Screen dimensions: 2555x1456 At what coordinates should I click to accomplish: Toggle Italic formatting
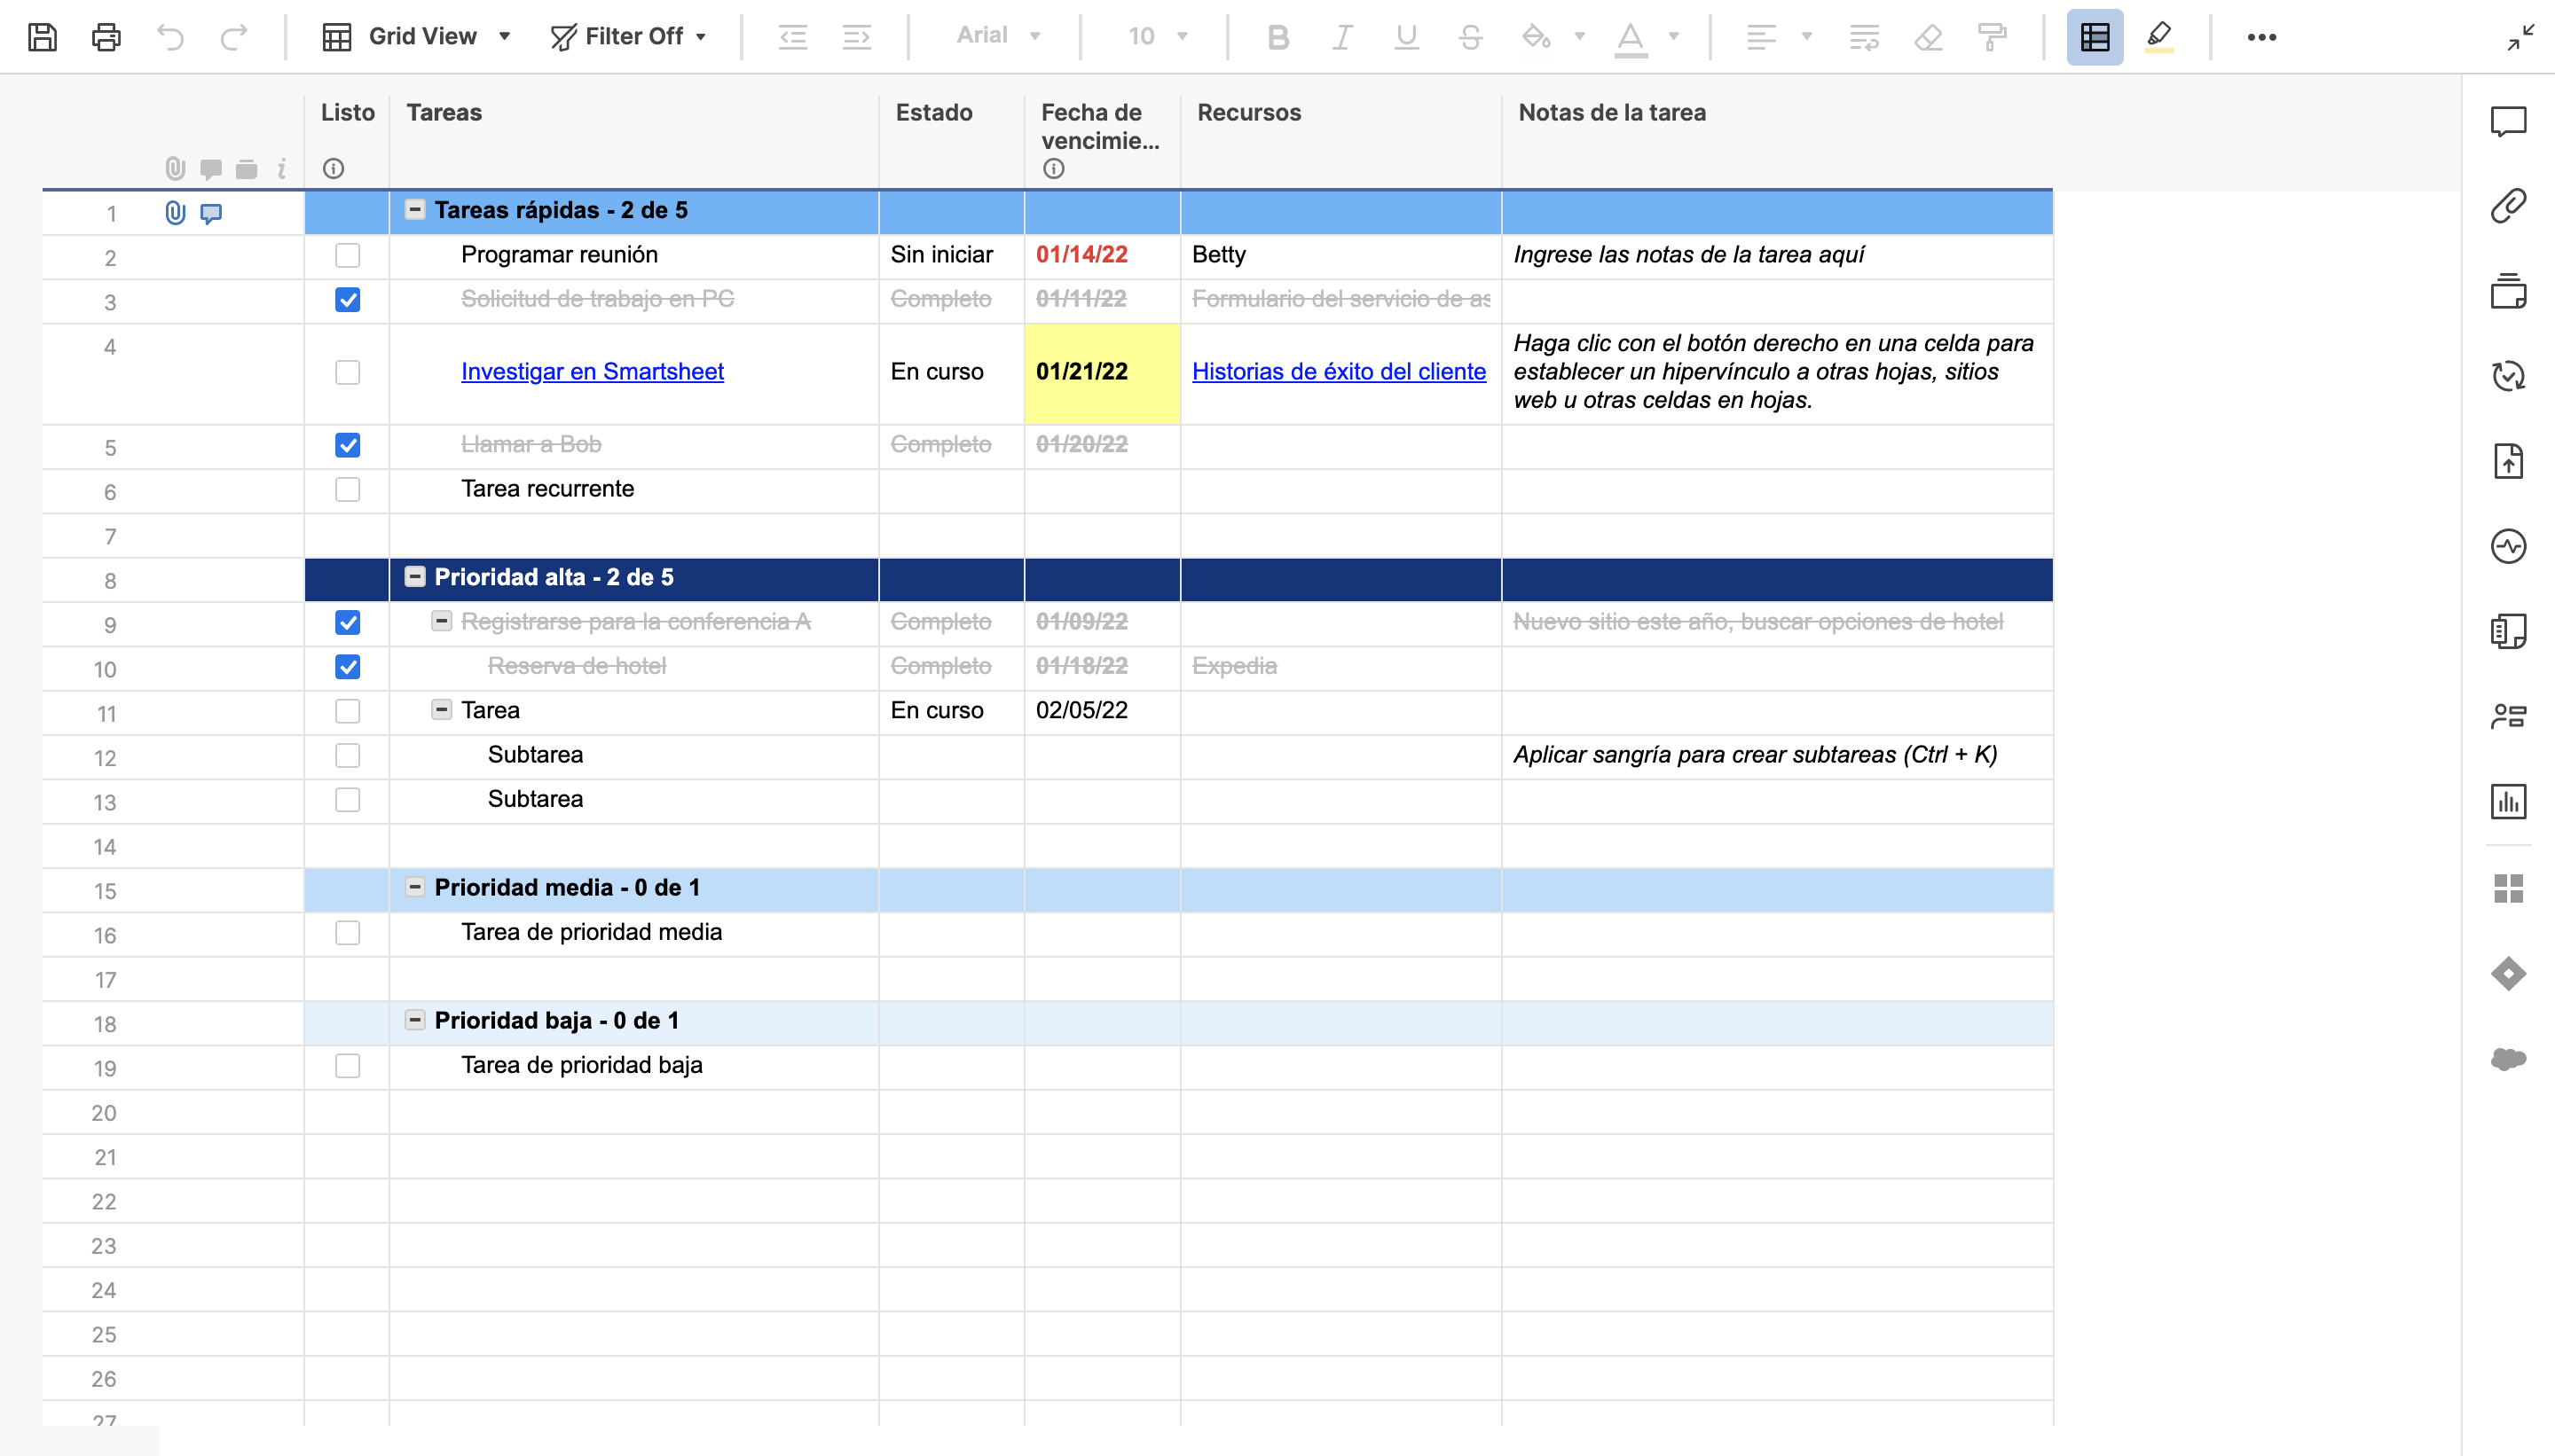pos(1341,37)
